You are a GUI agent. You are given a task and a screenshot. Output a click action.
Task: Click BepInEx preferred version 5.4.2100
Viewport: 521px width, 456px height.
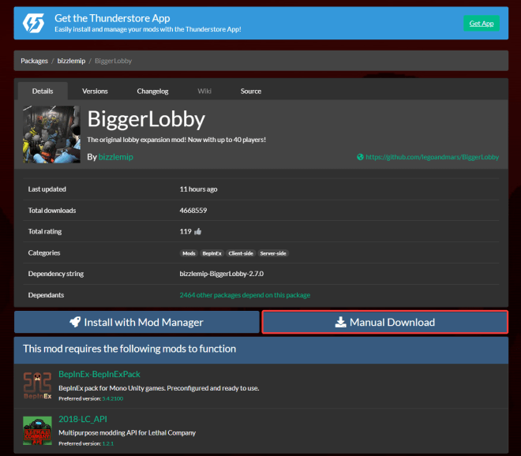coord(113,398)
